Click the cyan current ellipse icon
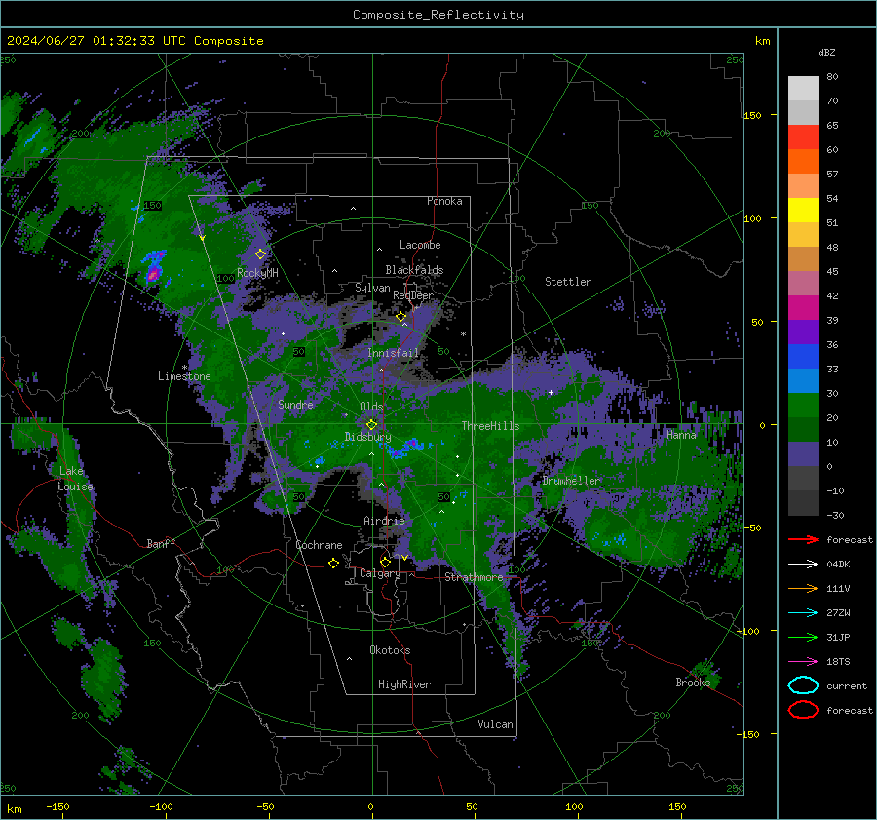Viewport: 877px width, 820px height. [x=803, y=685]
